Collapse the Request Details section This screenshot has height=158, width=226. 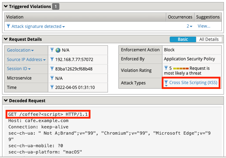click(x=6, y=39)
